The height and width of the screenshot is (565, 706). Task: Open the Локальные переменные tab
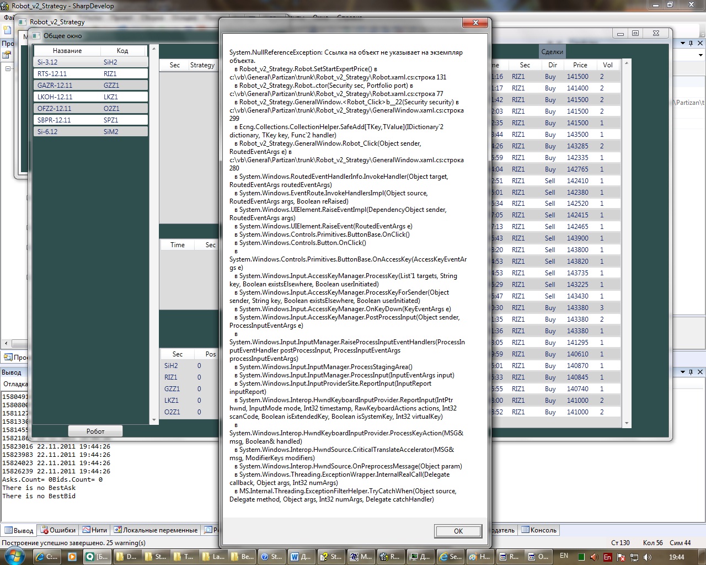click(156, 530)
